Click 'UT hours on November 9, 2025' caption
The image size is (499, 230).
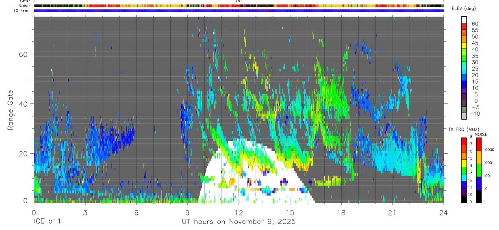239,222
